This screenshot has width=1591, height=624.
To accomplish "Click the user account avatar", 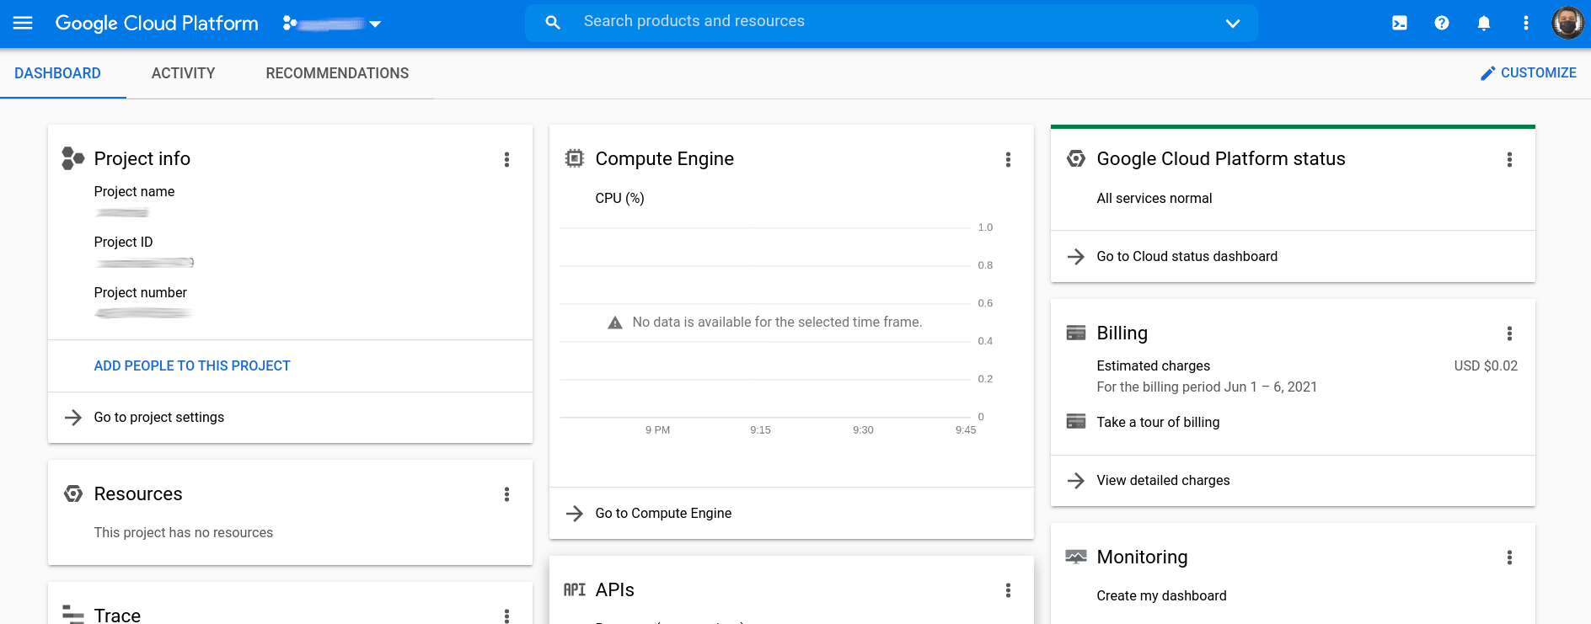I will [x=1567, y=23].
